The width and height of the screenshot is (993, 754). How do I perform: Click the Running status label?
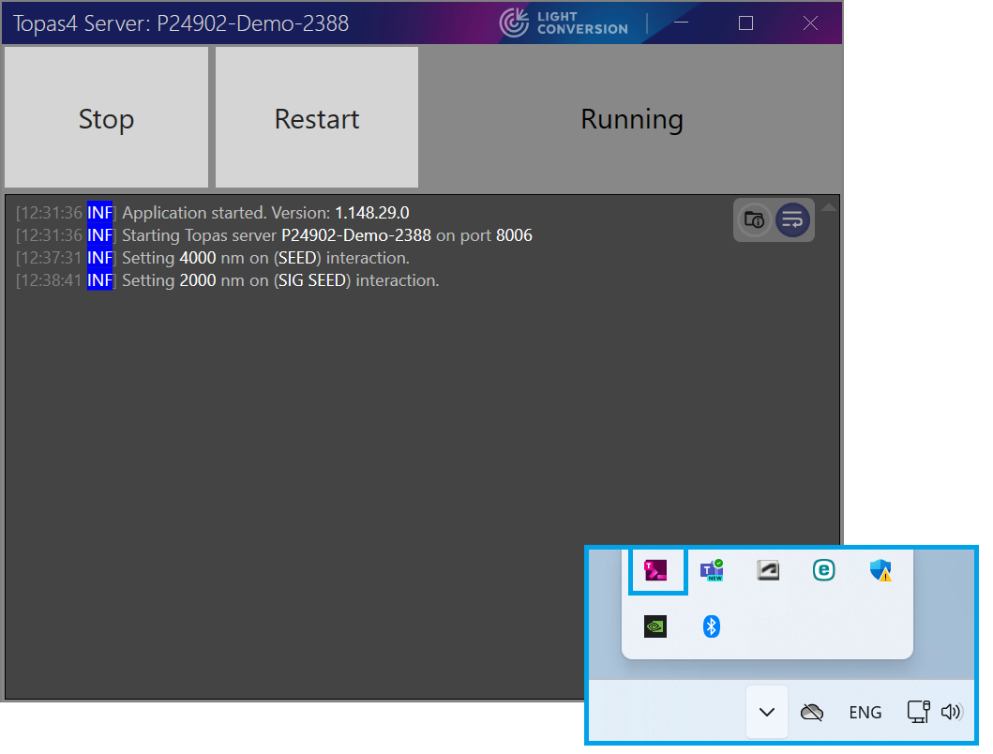tap(631, 119)
